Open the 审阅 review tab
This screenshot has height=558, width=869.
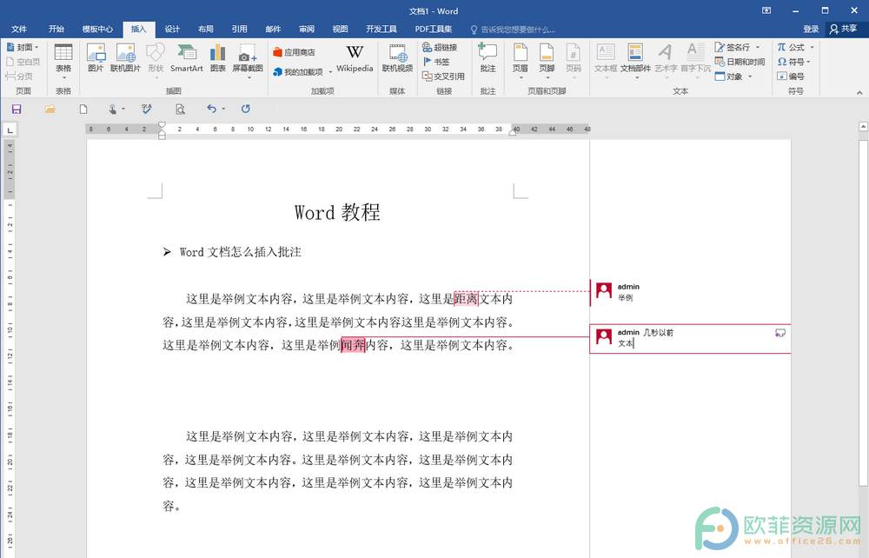pyautogui.click(x=307, y=29)
